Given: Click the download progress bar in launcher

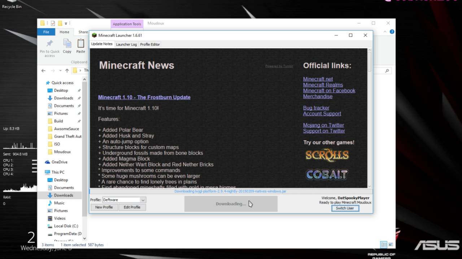Looking at the screenshot, I should pos(230,191).
